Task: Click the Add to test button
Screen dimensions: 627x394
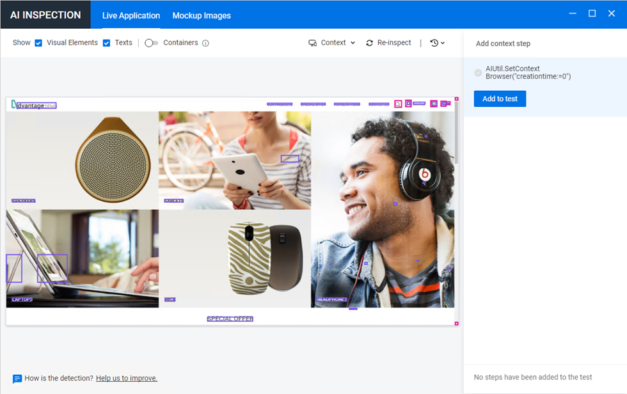Action: click(500, 98)
